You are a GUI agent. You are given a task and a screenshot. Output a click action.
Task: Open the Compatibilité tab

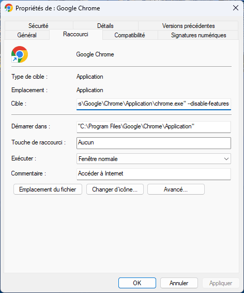130,35
